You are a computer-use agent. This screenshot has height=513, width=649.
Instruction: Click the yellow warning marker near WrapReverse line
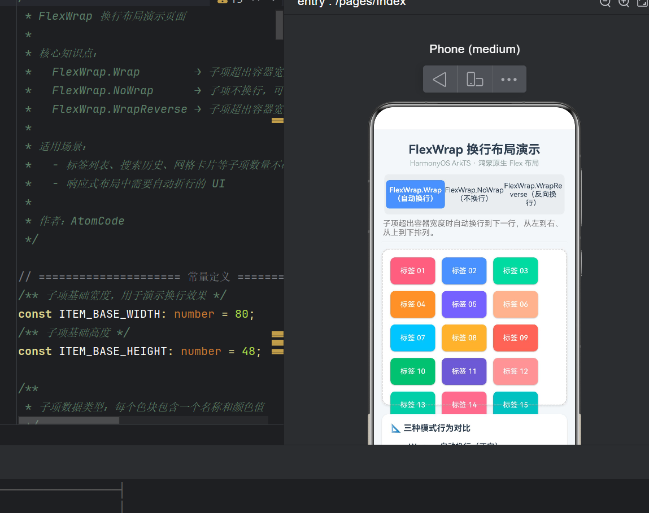coord(277,121)
